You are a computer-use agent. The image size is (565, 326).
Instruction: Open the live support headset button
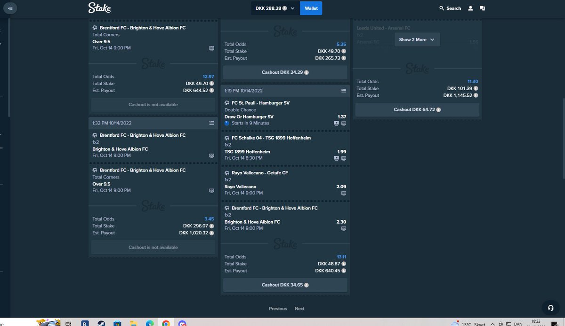coord(550,308)
